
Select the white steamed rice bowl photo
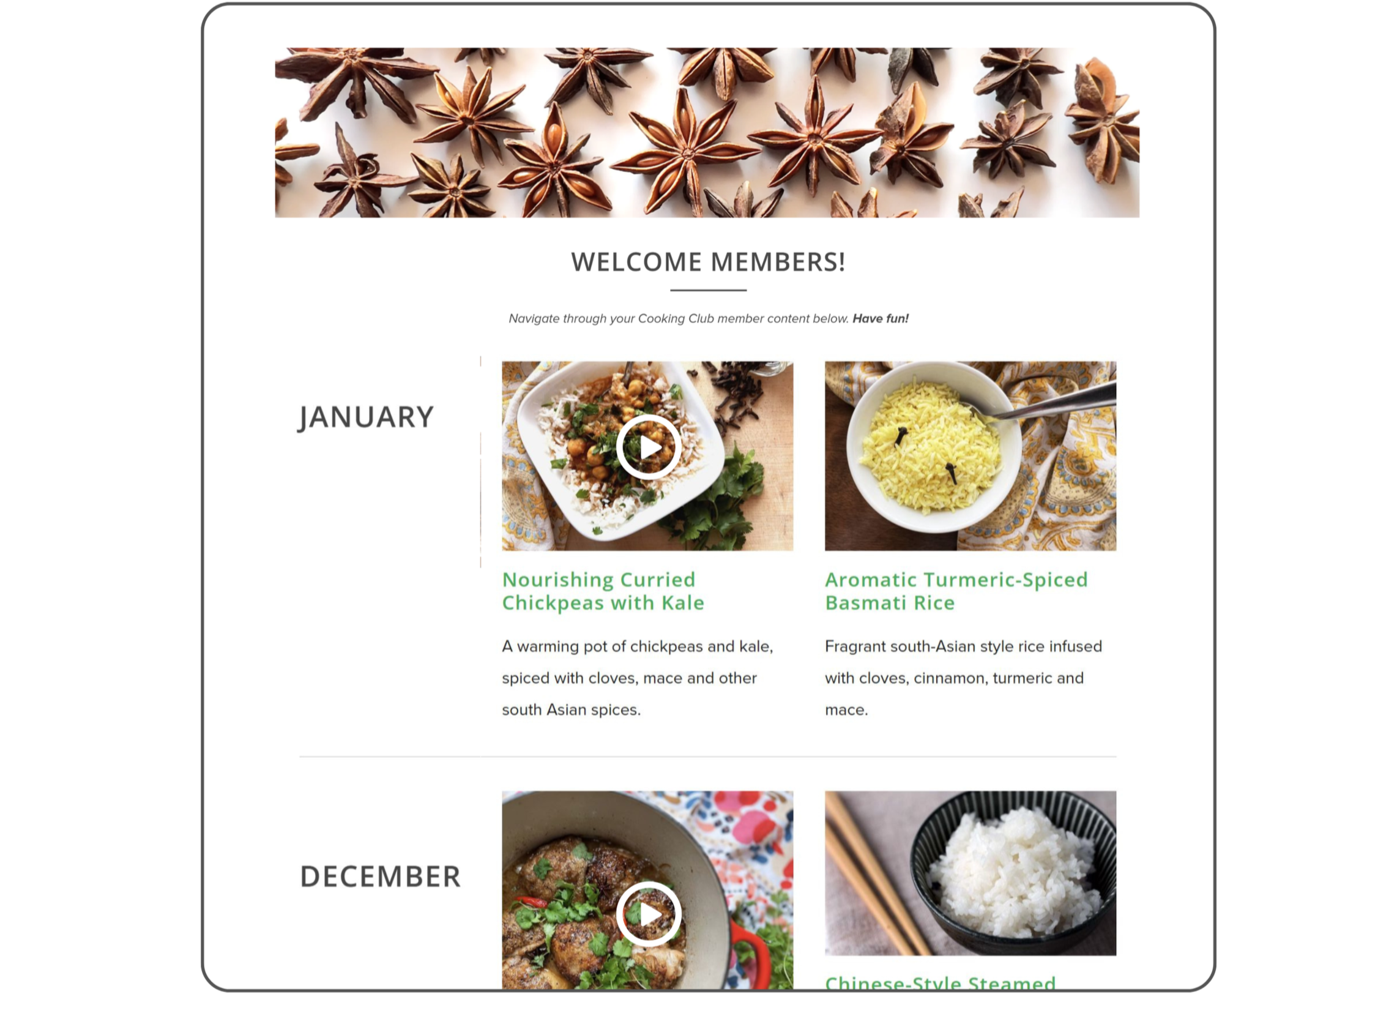tap(970, 873)
